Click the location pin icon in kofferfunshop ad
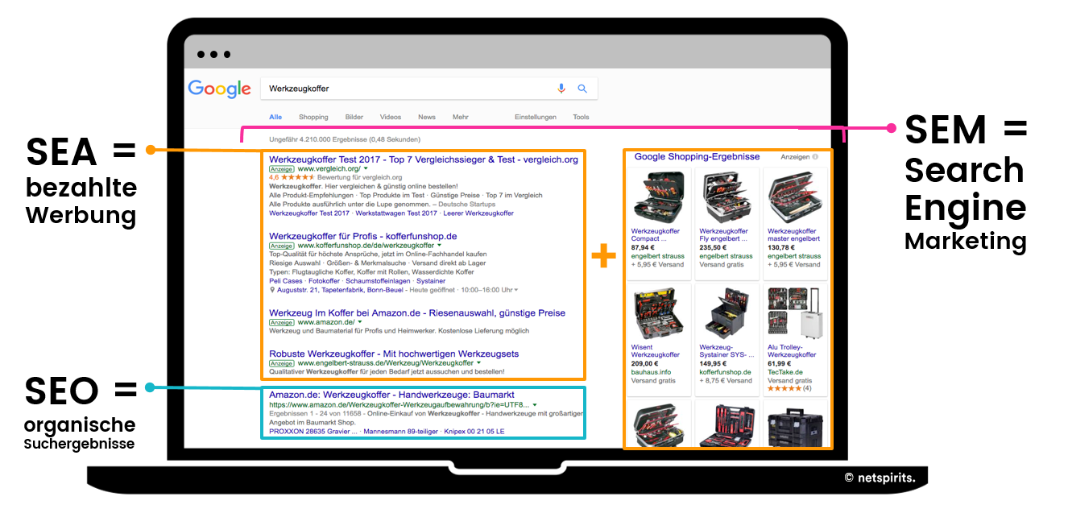Viewport: 1068px width, 509px height. coord(271,290)
